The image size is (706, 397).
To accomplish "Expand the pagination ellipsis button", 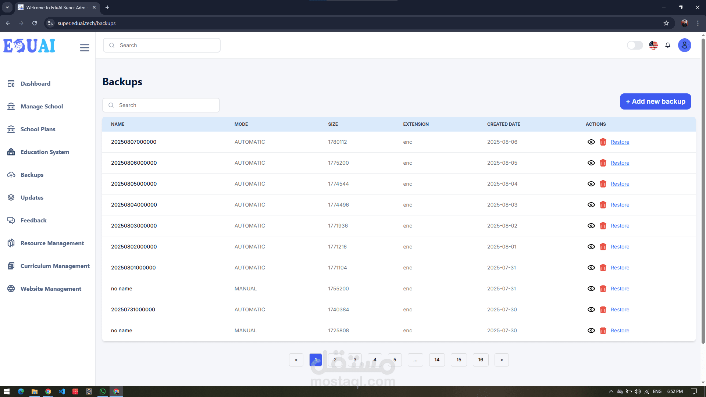I will 416,360.
